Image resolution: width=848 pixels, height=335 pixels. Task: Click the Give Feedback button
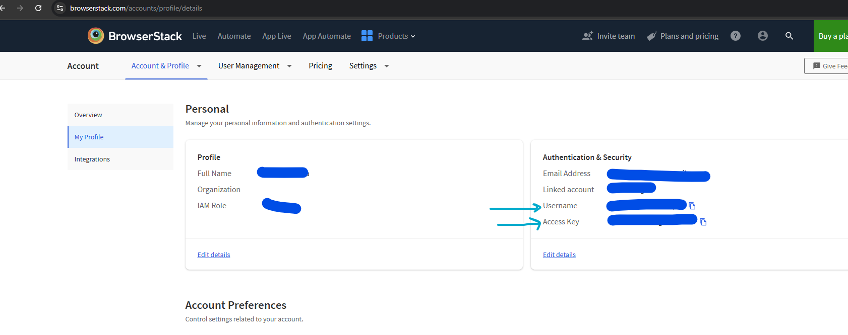pyautogui.click(x=826, y=66)
